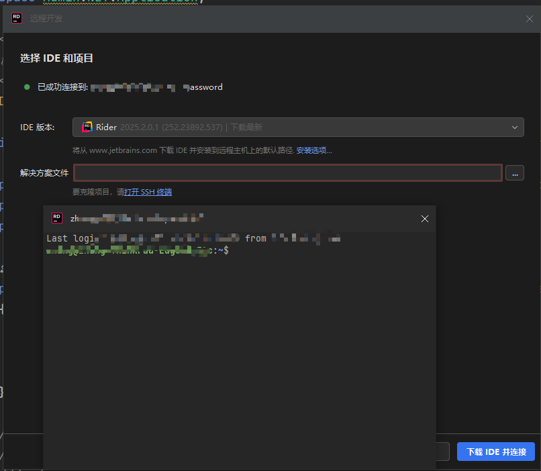The image size is (541, 471).
Task: Click the green connection status dot
Action: [x=27, y=87]
